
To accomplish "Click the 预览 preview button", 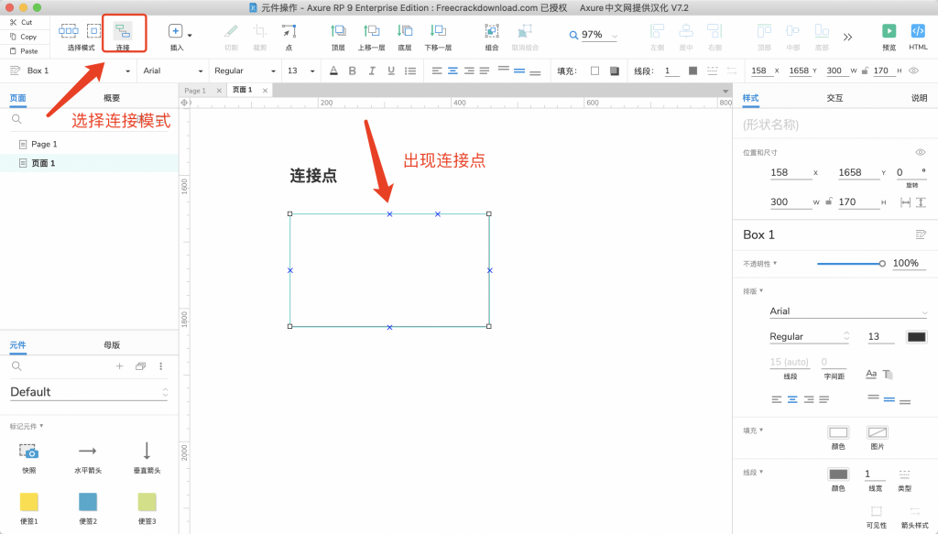I will tap(888, 32).
